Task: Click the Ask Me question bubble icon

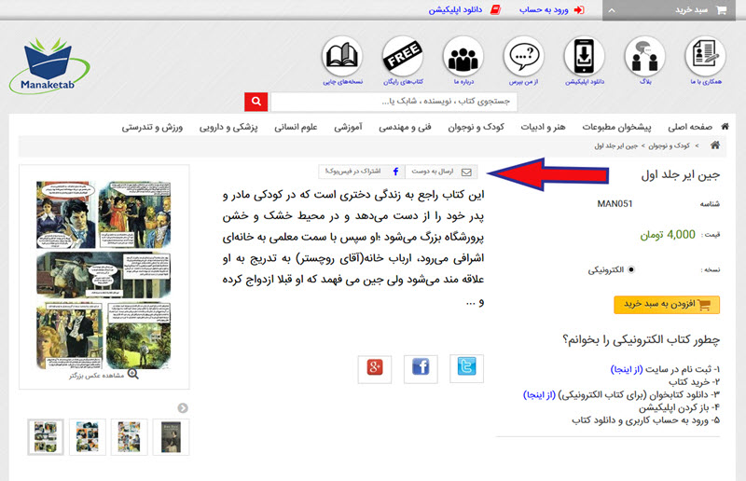Action: (x=524, y=57)
